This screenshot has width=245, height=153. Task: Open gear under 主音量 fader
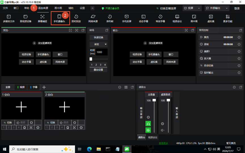(x=148, y=117)
